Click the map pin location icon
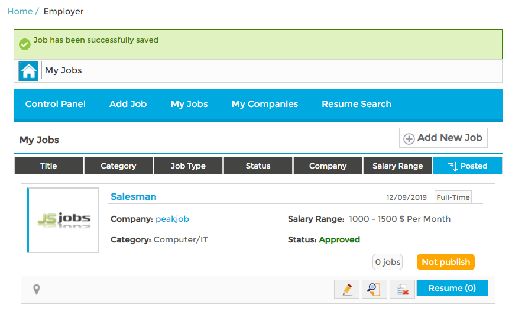This screenshot has width=512, height=311. pos(36,289)
